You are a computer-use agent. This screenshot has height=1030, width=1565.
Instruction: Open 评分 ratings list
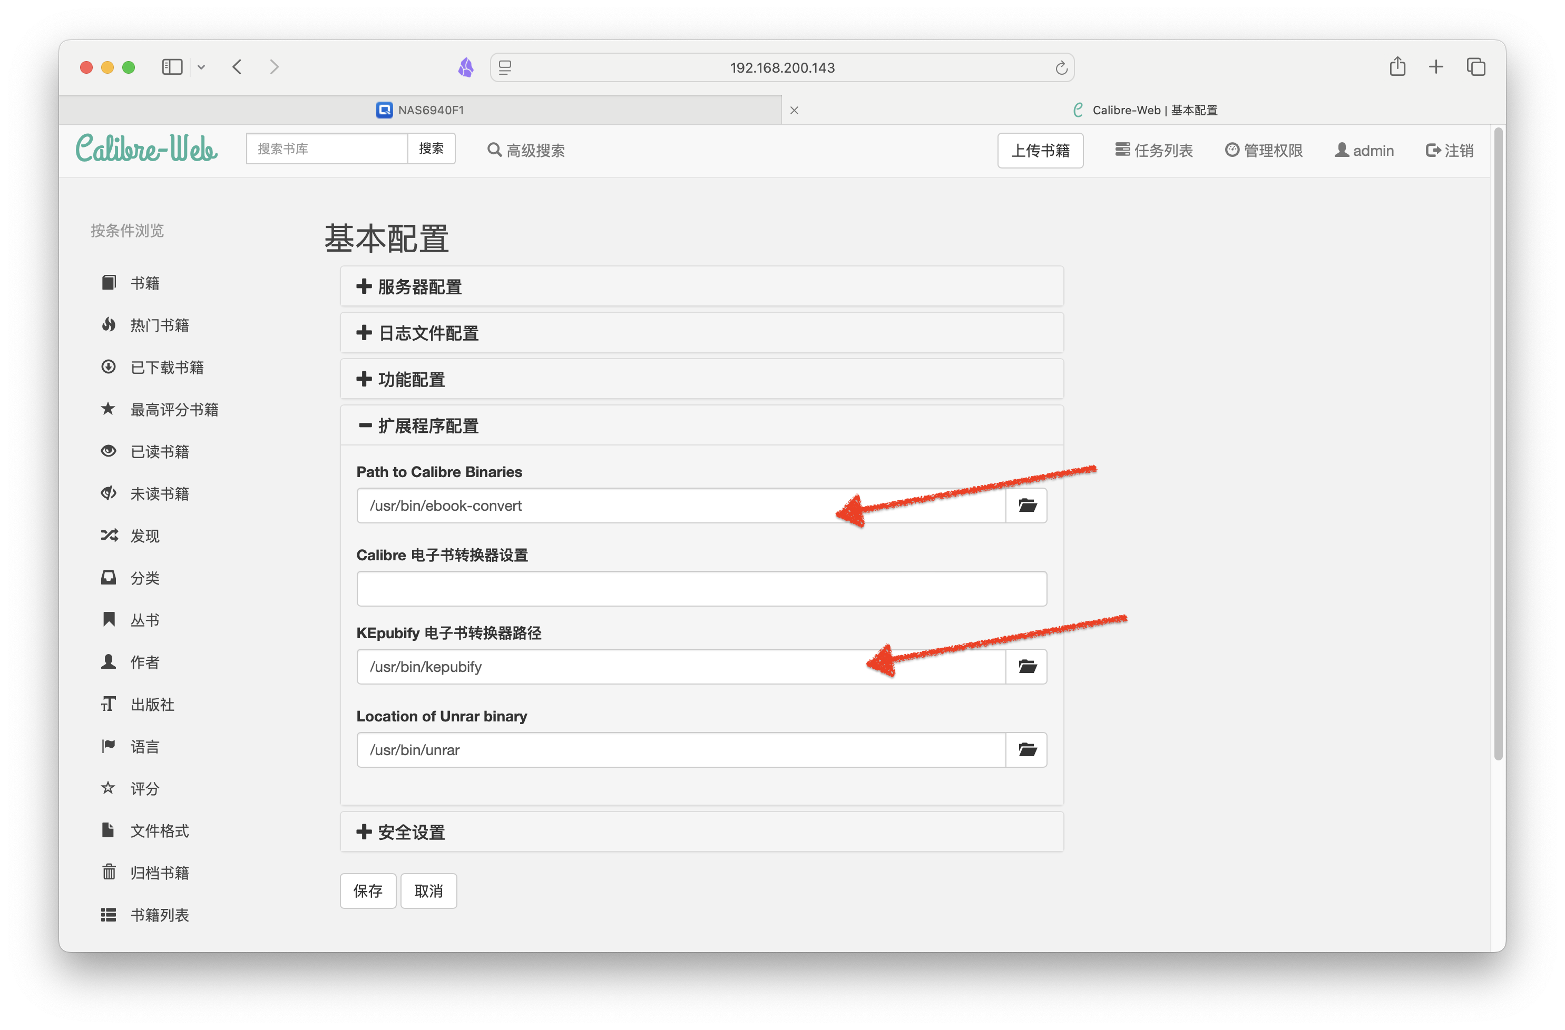pyautogui.click(x=130, y=789)
